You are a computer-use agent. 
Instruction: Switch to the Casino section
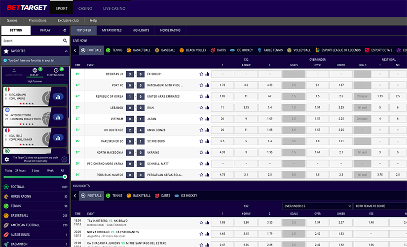point(85,8)
